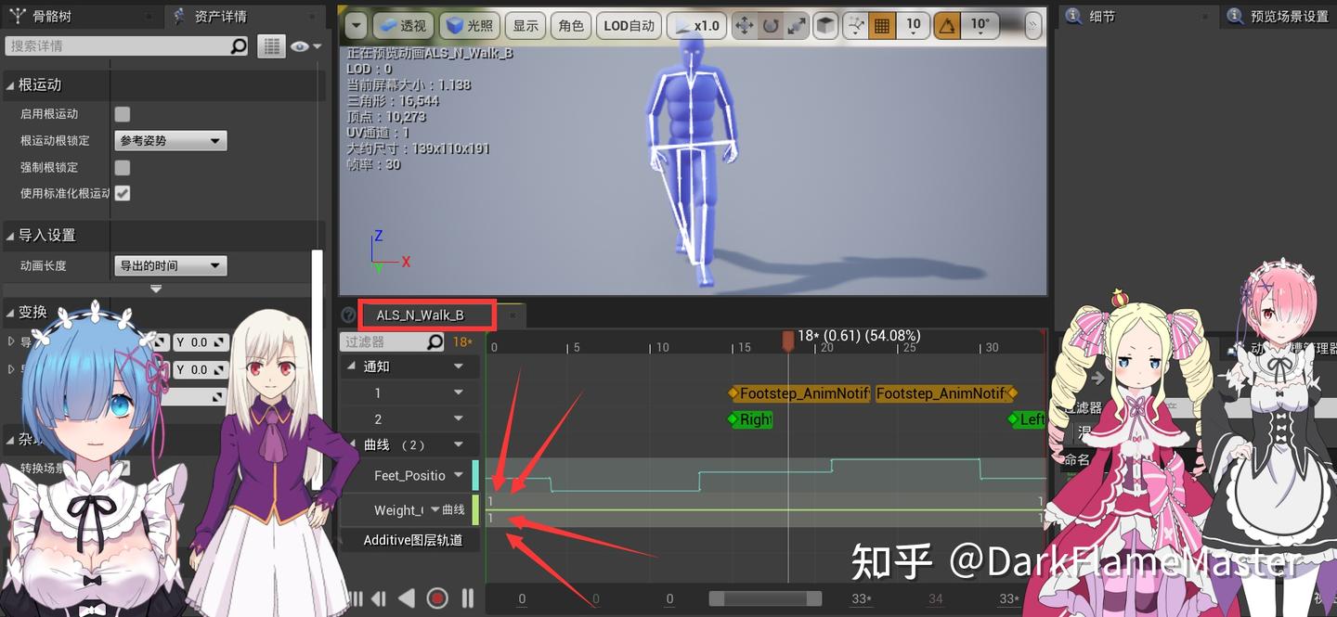Viewport: 1337px width, 617px height.
Task: Click the timeline horizontal scroll thumb
Action: 765,598
